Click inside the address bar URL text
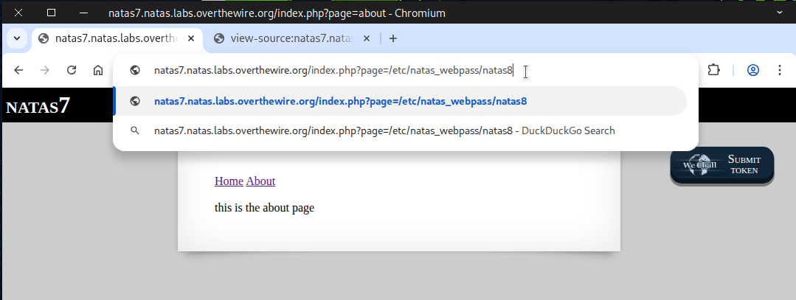This screenshot has width=796, height=300. (332, 71)
